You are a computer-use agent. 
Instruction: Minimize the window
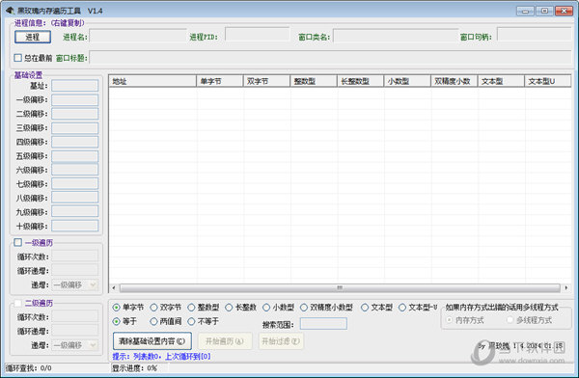coord(526,11)
